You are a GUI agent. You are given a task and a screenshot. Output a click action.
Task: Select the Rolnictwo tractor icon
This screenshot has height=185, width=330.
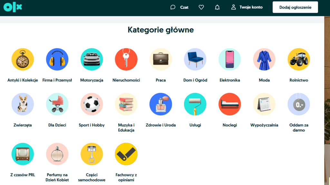pos(299,59)
